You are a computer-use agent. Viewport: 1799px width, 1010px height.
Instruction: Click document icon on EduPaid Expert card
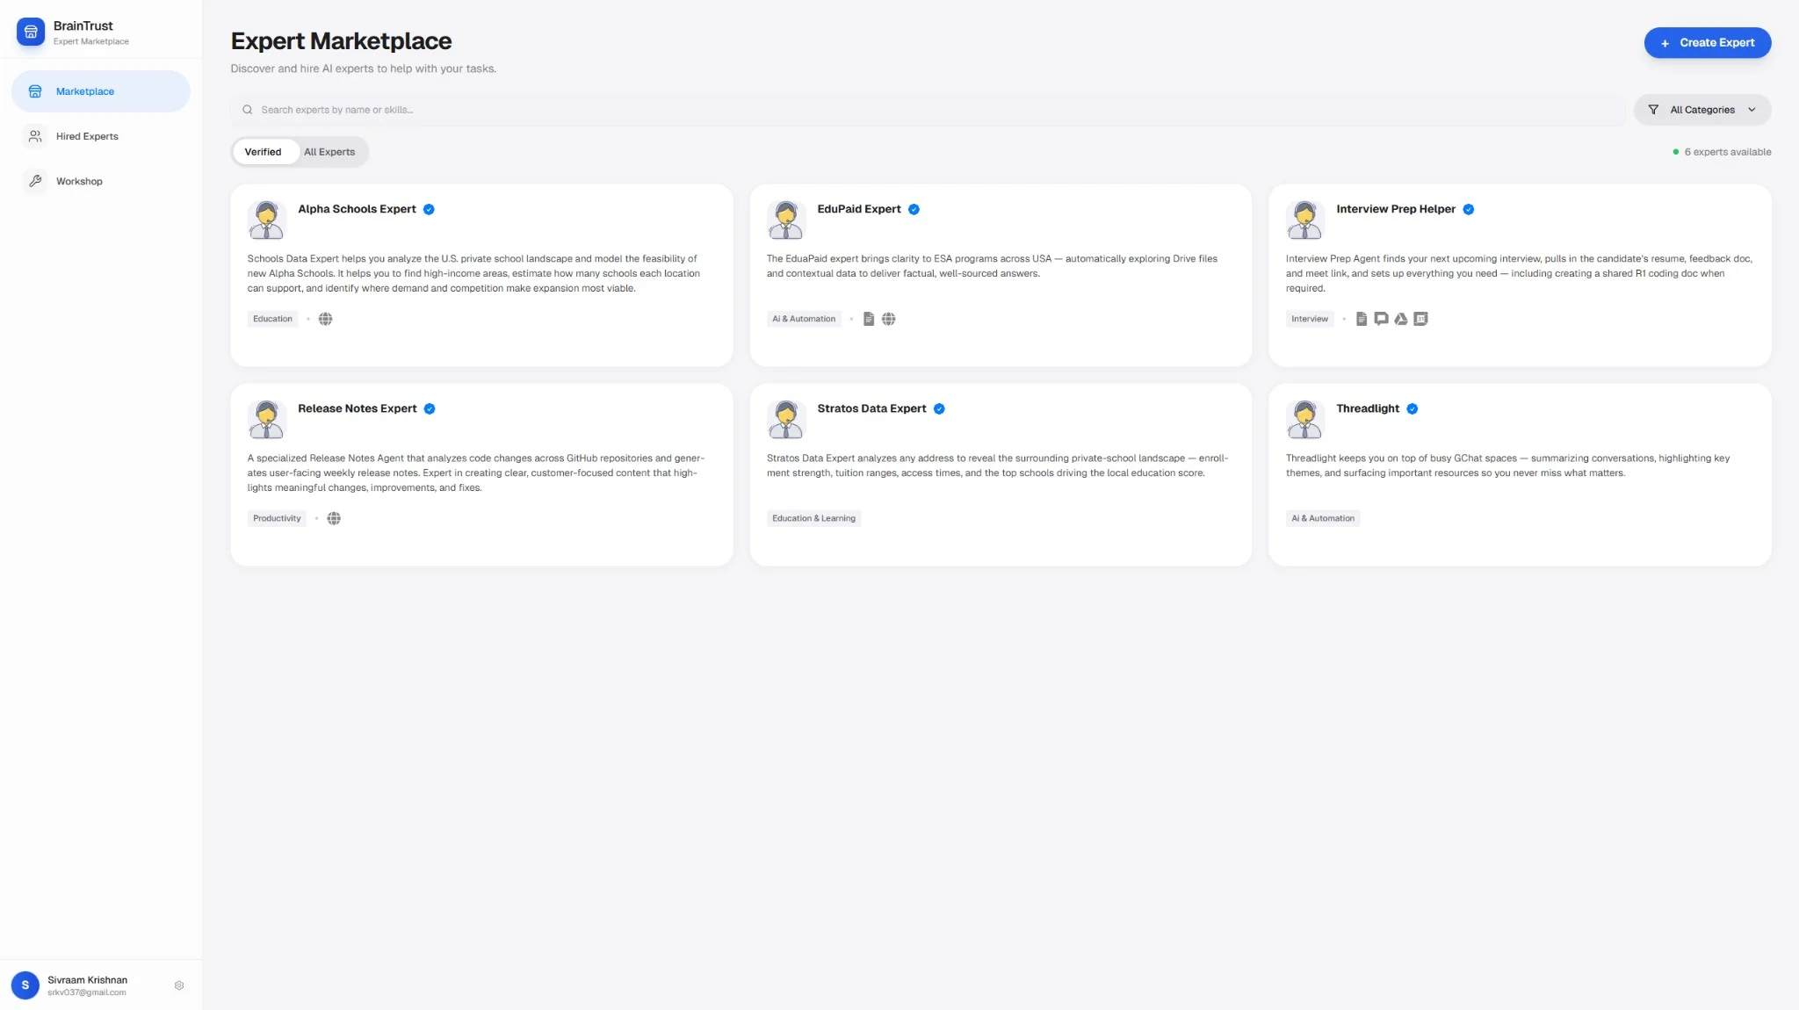[869, 319]
